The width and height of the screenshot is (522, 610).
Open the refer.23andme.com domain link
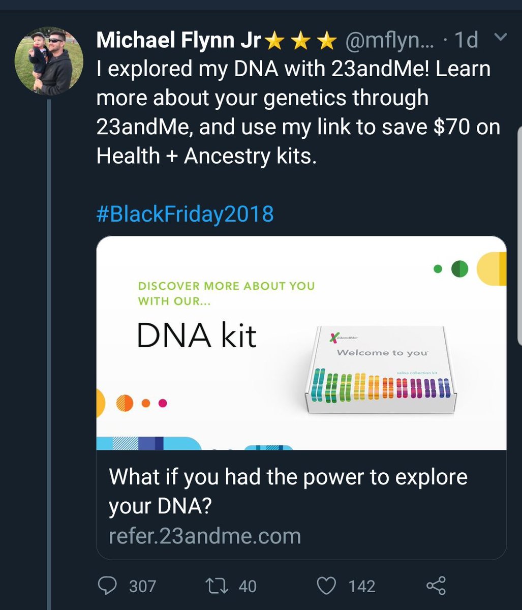(x=205, y=536)
